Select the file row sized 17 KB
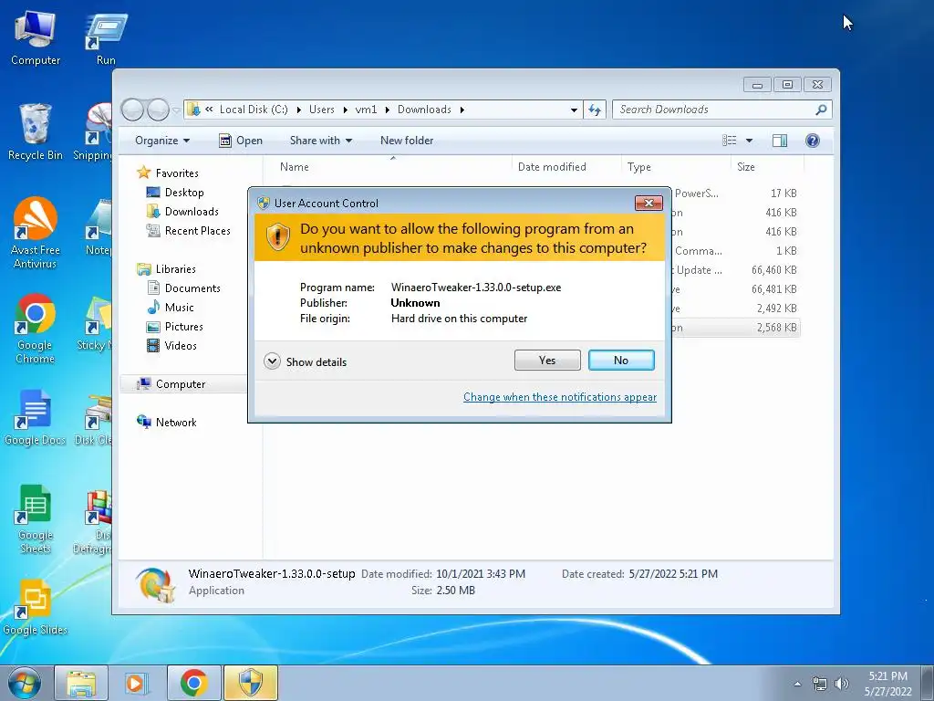Screen dimensions: 934x701 click(737, 194)
